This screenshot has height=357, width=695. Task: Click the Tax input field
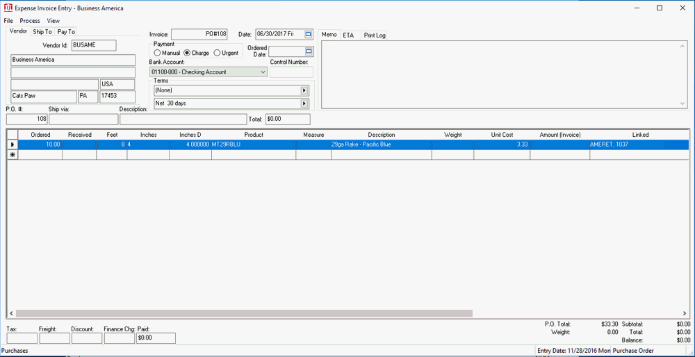click(22, 338)
